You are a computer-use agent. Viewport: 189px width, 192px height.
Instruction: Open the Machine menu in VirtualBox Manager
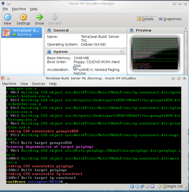(19, 9)
